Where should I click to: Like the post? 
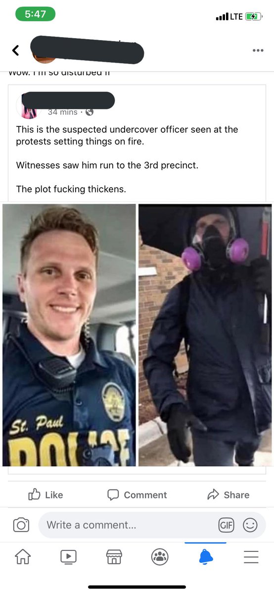(46, 495)
